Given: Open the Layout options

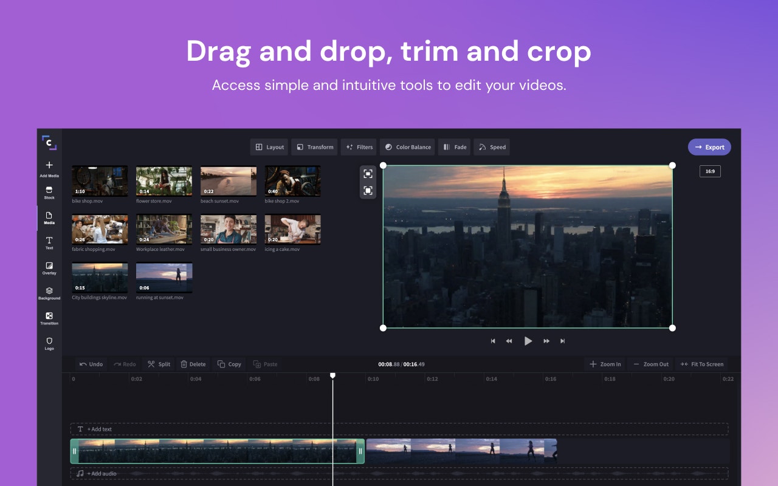Looking at the screenshot, I should [x=269, y=146].
